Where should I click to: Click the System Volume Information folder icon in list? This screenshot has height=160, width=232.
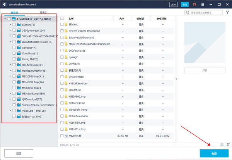(66, 31)
